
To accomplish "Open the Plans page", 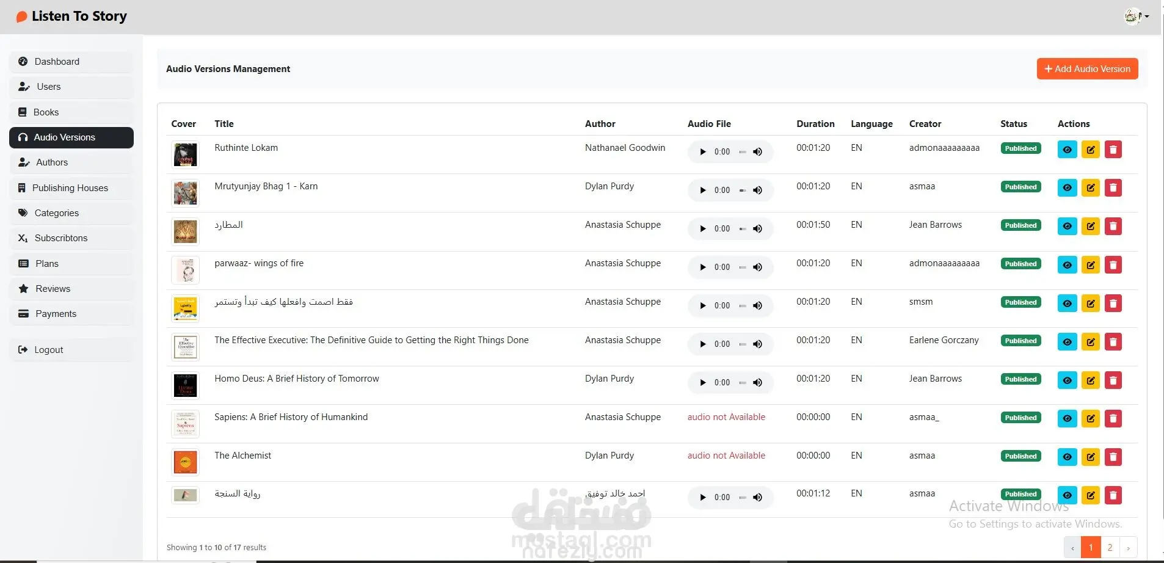I will coord(71,264).
